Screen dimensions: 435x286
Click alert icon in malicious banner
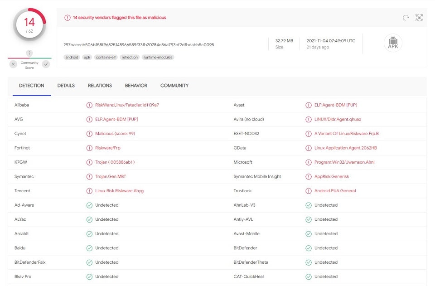pyautogui.click(x=68, y=18)
